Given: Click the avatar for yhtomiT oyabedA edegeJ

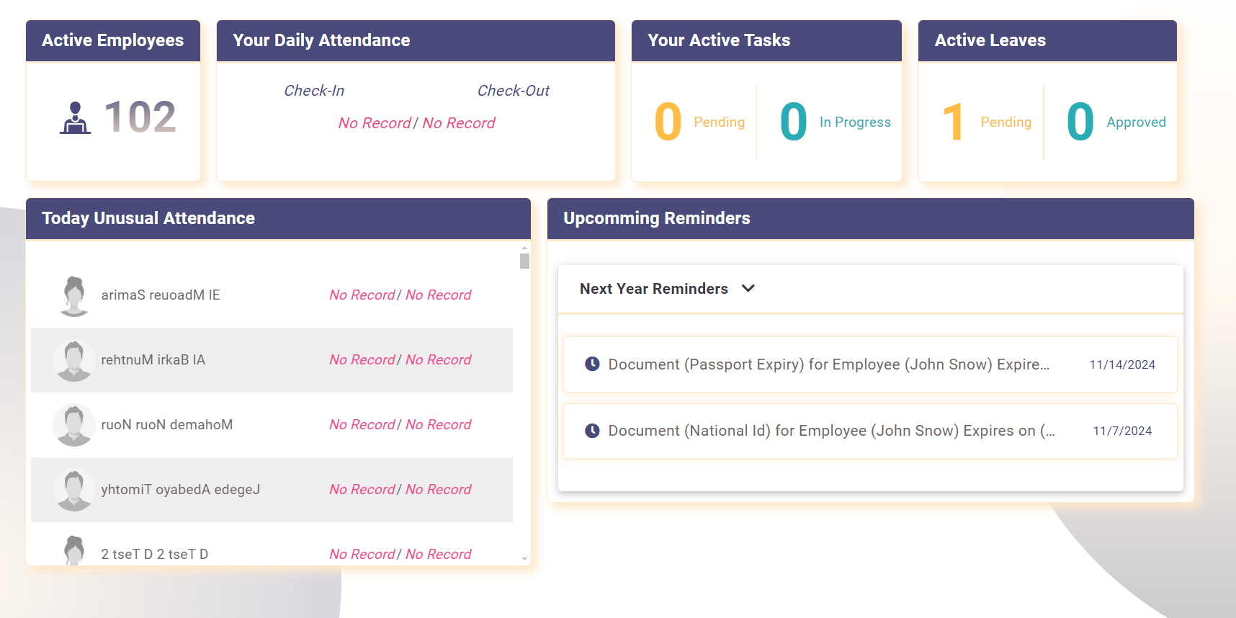Looking at the screenshot, I should [x=73, y=490].
